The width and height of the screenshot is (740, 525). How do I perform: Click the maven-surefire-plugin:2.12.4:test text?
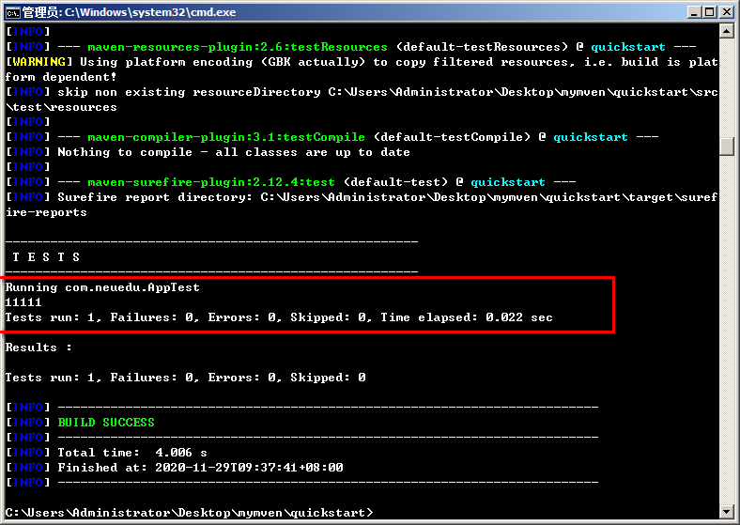(x=211, y=182)
